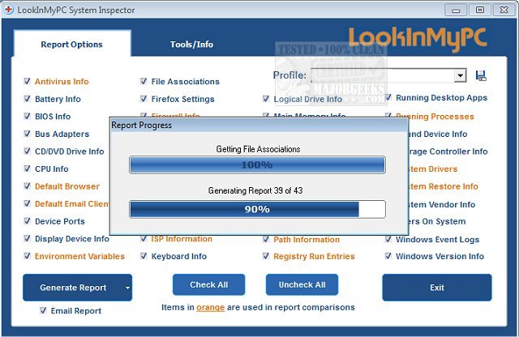Toggle the Battery Info checkbox
The height and width of the screenshot is (337, 519).
click(28, 99)
